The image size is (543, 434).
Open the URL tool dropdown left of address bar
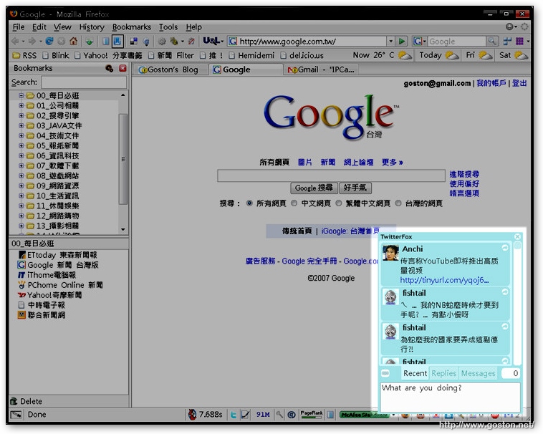click(x=213, y=42)
